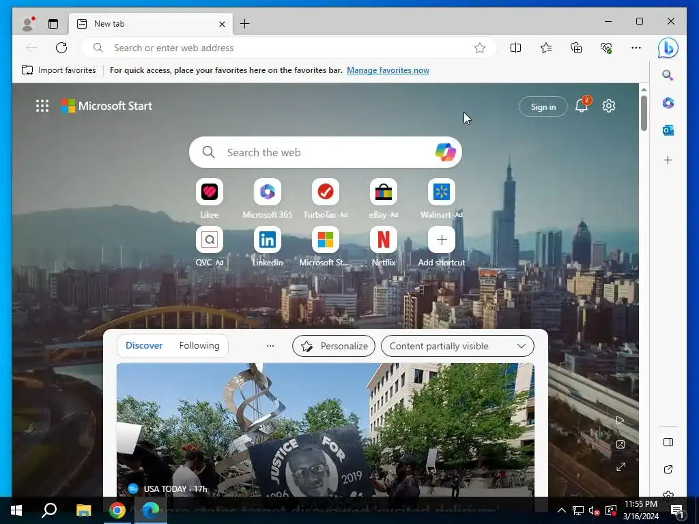Click the Personalize button
The width and height of the screenshot is (699, 524).
[x=333, y=346]
